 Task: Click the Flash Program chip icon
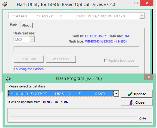(8, 78)
